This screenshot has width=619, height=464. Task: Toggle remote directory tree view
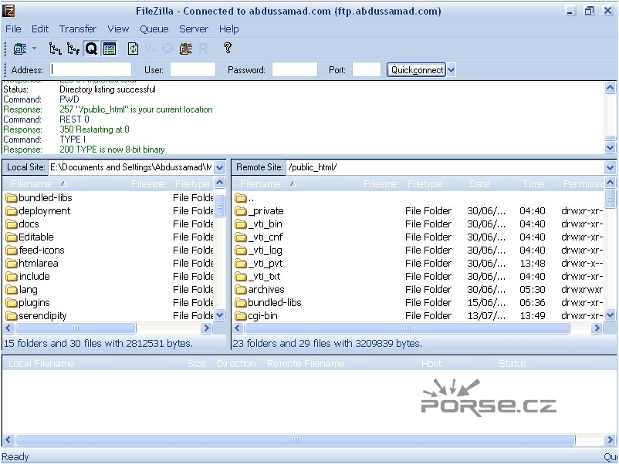point(73,49)
